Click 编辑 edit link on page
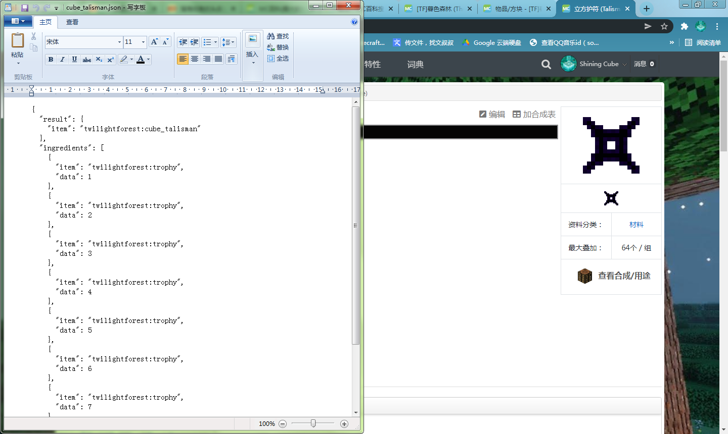Screen dimensions: 728x434 (492, 115)
